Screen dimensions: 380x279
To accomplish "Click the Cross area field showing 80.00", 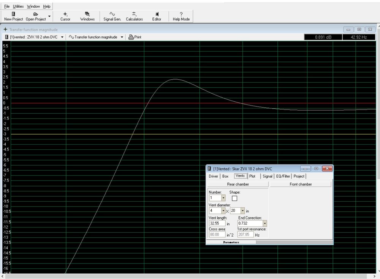I will (x=217, y=235).
